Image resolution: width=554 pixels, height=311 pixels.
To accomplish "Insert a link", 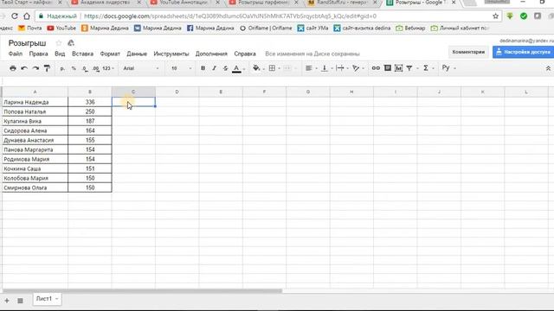I will tap(376, 67).
